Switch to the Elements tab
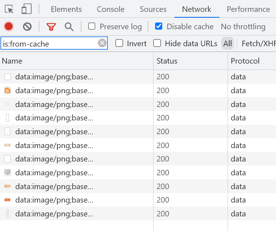276x231 pixels. pos(66,9)
